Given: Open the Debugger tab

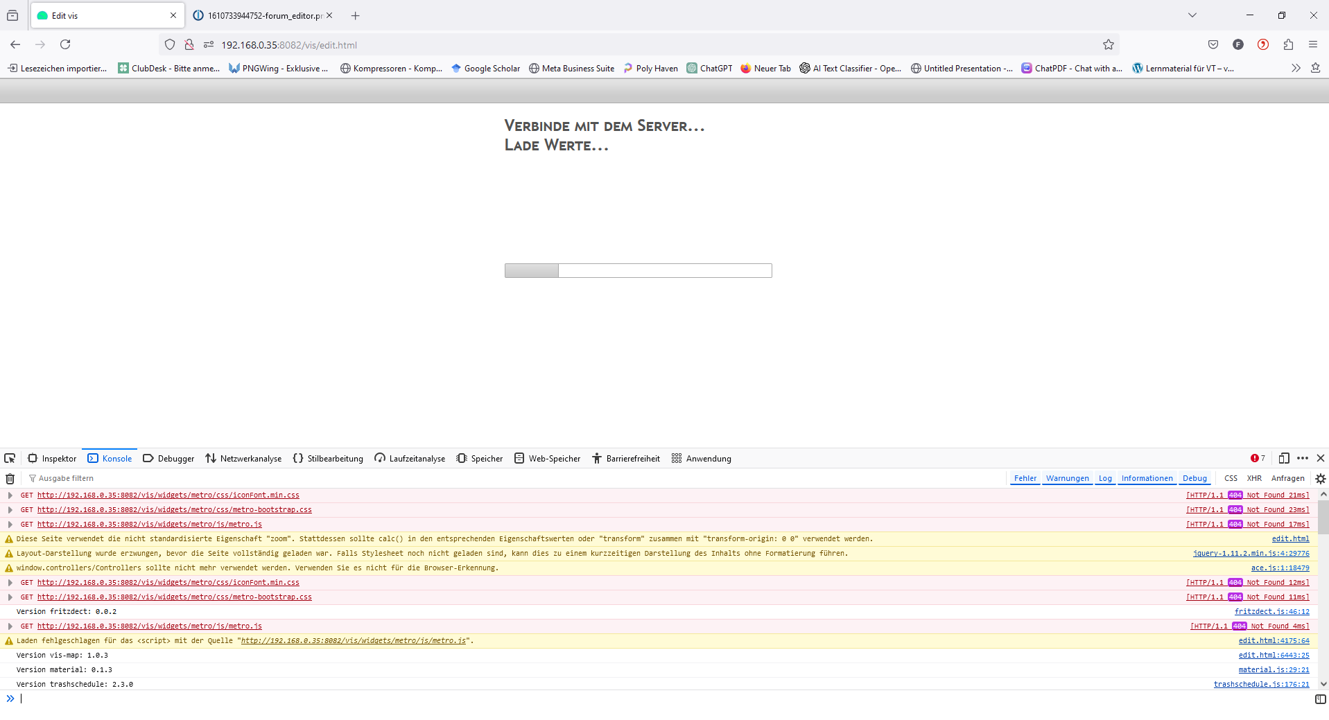Looking at the screenshot, I should point(168,458).
